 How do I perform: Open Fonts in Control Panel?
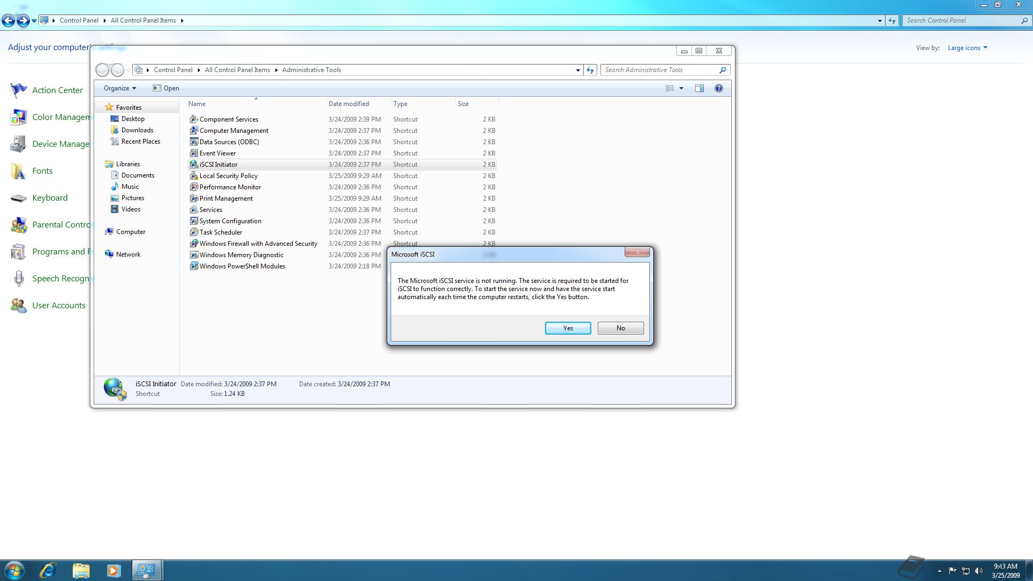tap(31, 171)
